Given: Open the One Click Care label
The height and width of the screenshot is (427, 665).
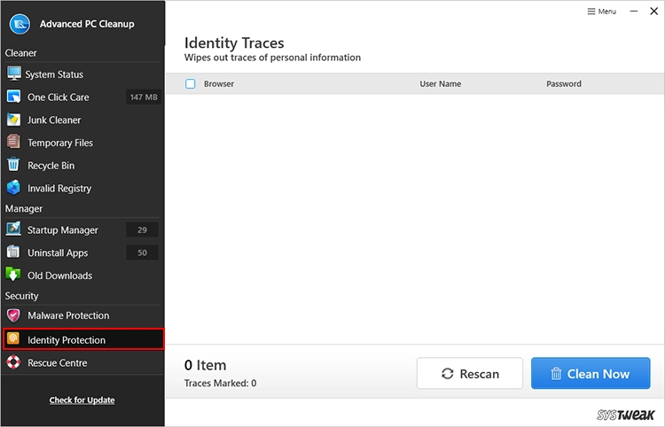Looking at the screenshot, I should pos(59,97).
